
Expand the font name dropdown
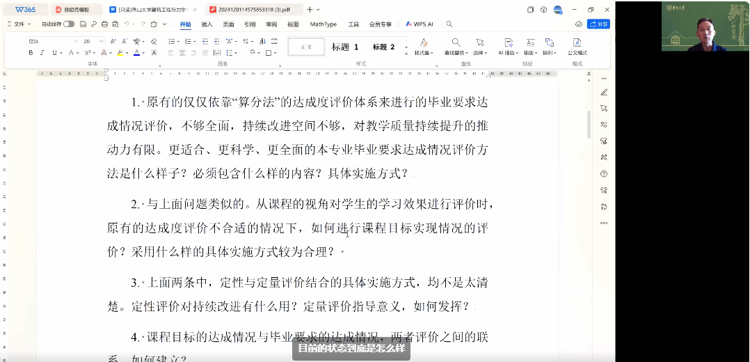[76, 41]
